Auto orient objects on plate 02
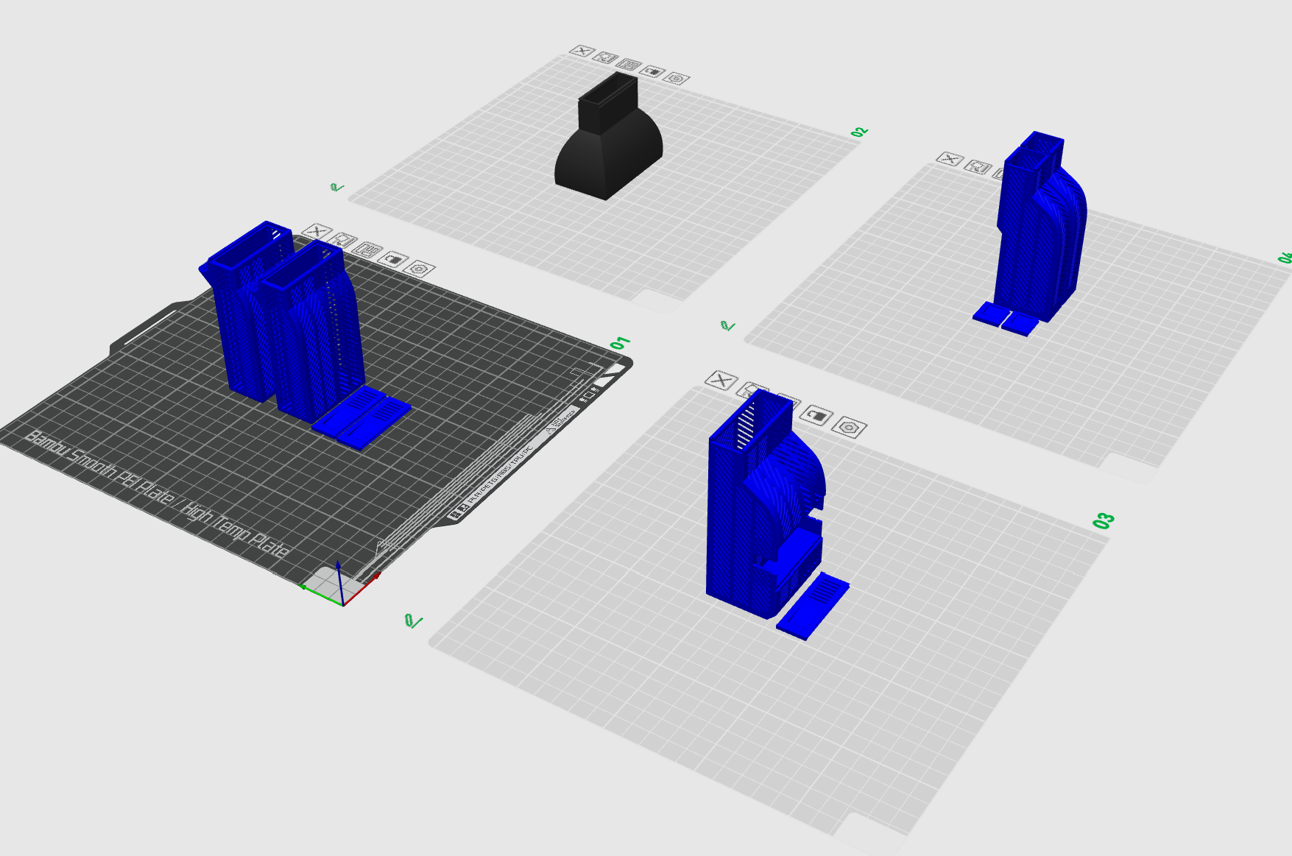The width and height of the screenshot is (1292, 856). click(x=606, y=57)
